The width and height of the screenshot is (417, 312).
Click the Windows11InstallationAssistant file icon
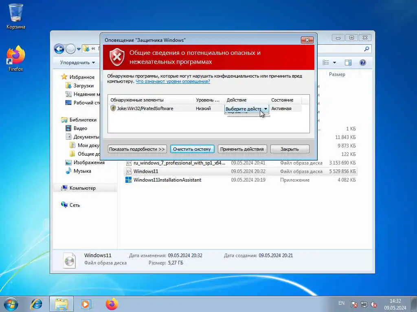pyautogui.click(x=128, y=180)
